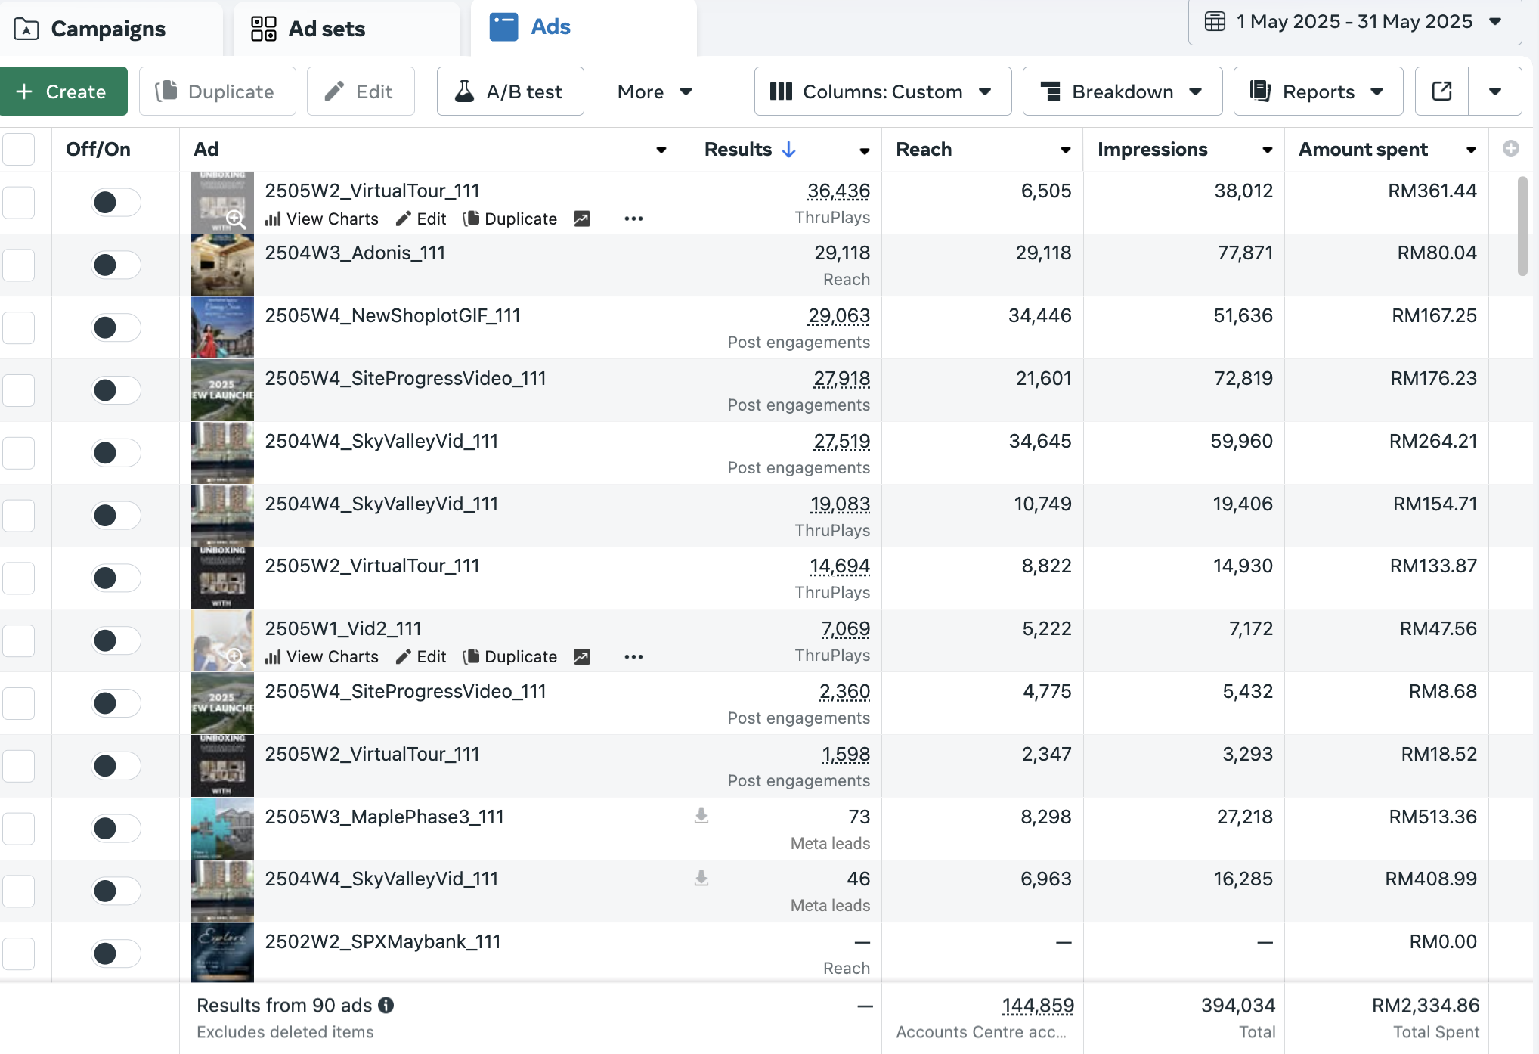Open the Reports dropdown
Viewport: 1539px width, 1054px height.
coord(1318,91)
